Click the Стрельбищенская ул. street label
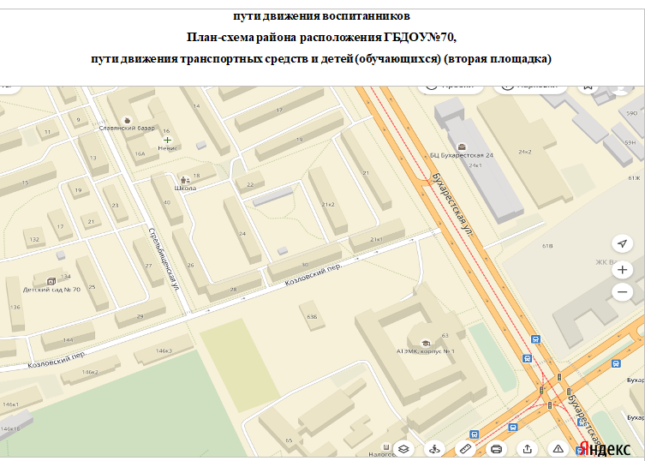 click(164, 260)
